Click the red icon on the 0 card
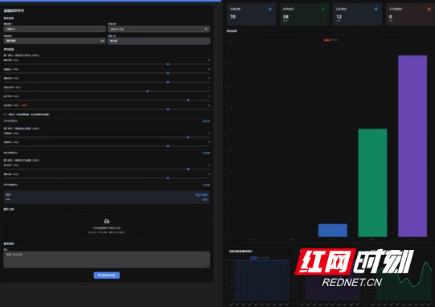Image resolution: width=435 pixels, height=307 pixels. pos(429,9)
